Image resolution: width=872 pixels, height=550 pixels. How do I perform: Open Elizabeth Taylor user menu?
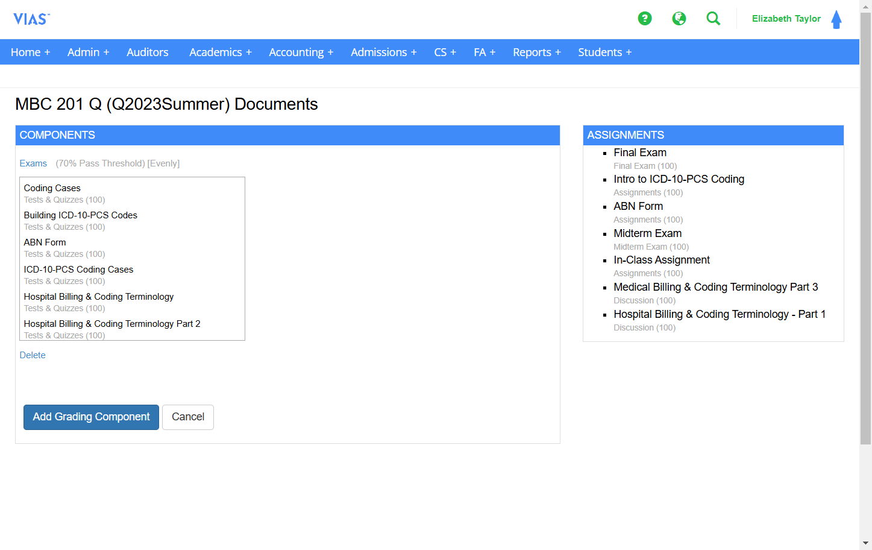click(786, 19)
